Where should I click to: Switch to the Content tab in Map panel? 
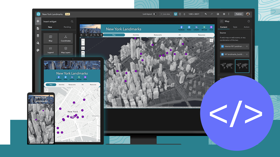[224, 27]
